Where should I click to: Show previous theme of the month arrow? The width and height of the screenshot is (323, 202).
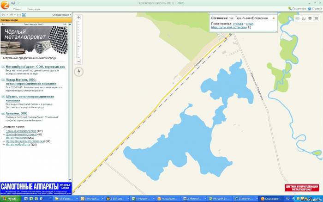pos(3,24)
